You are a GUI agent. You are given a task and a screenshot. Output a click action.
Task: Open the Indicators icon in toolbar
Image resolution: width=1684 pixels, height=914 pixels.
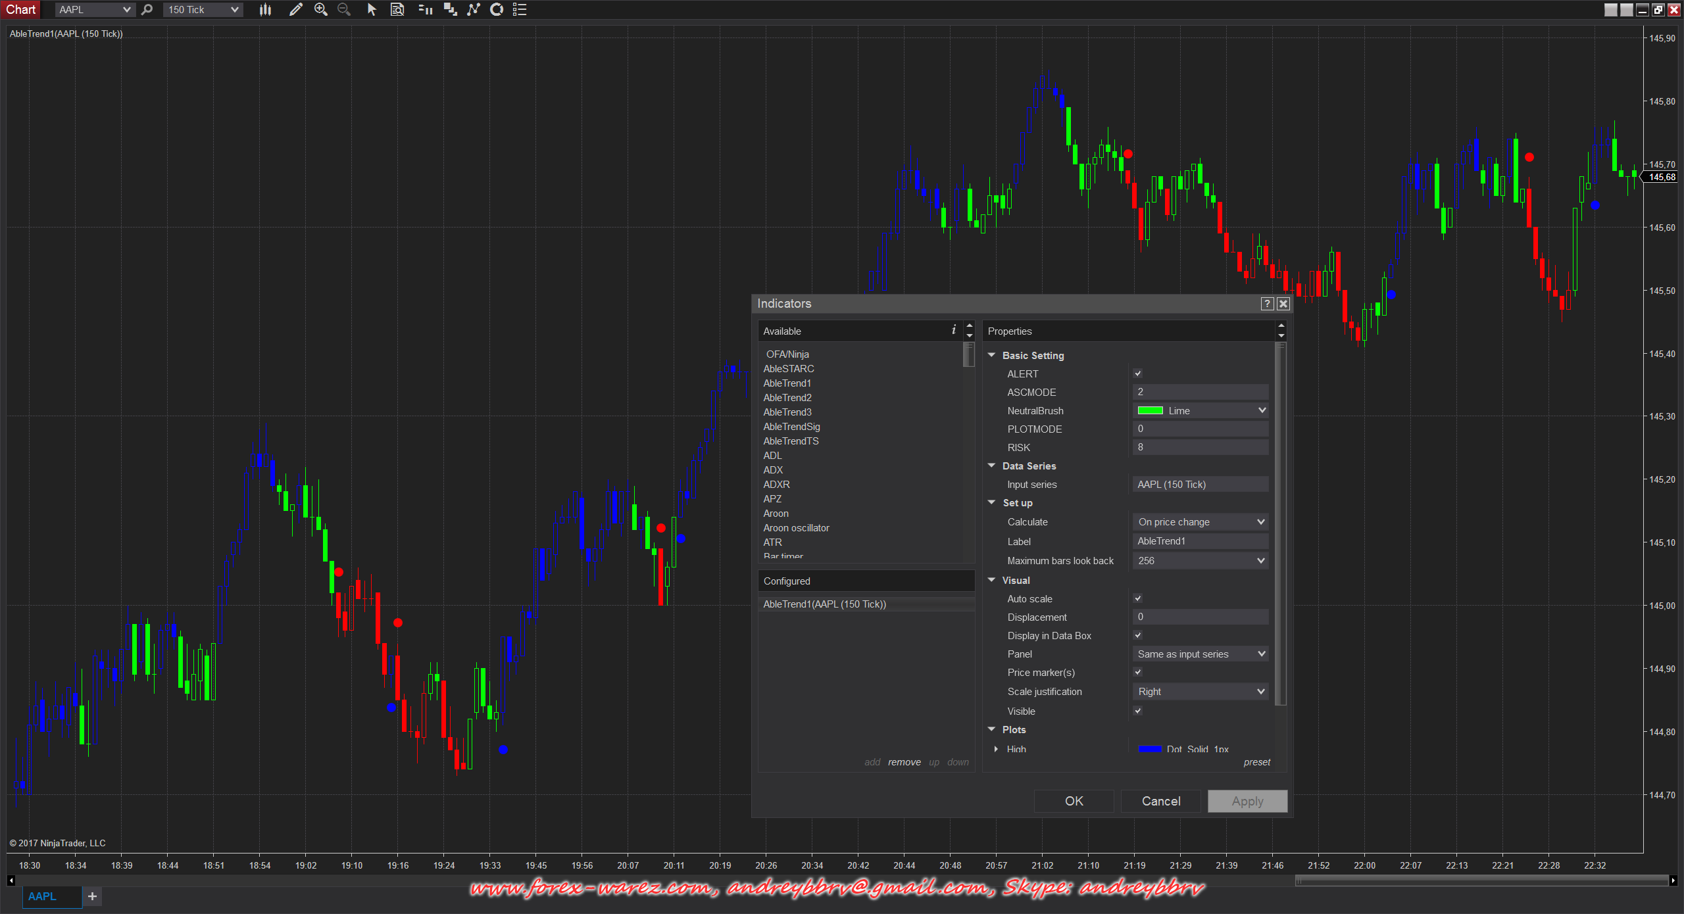473,9
